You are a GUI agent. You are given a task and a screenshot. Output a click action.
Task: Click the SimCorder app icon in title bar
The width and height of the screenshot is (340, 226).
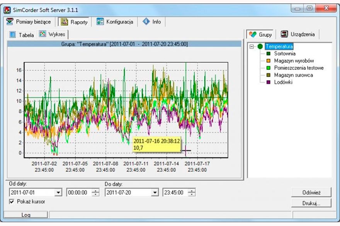[7, 10]
